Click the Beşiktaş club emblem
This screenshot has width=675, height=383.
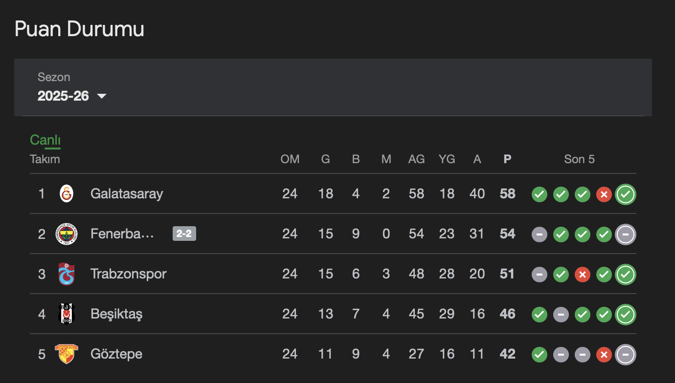67,314
